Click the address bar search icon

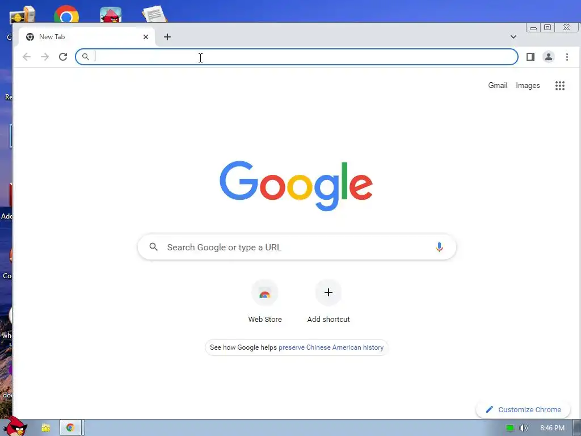pyautogui.click(x=85, y=57)
